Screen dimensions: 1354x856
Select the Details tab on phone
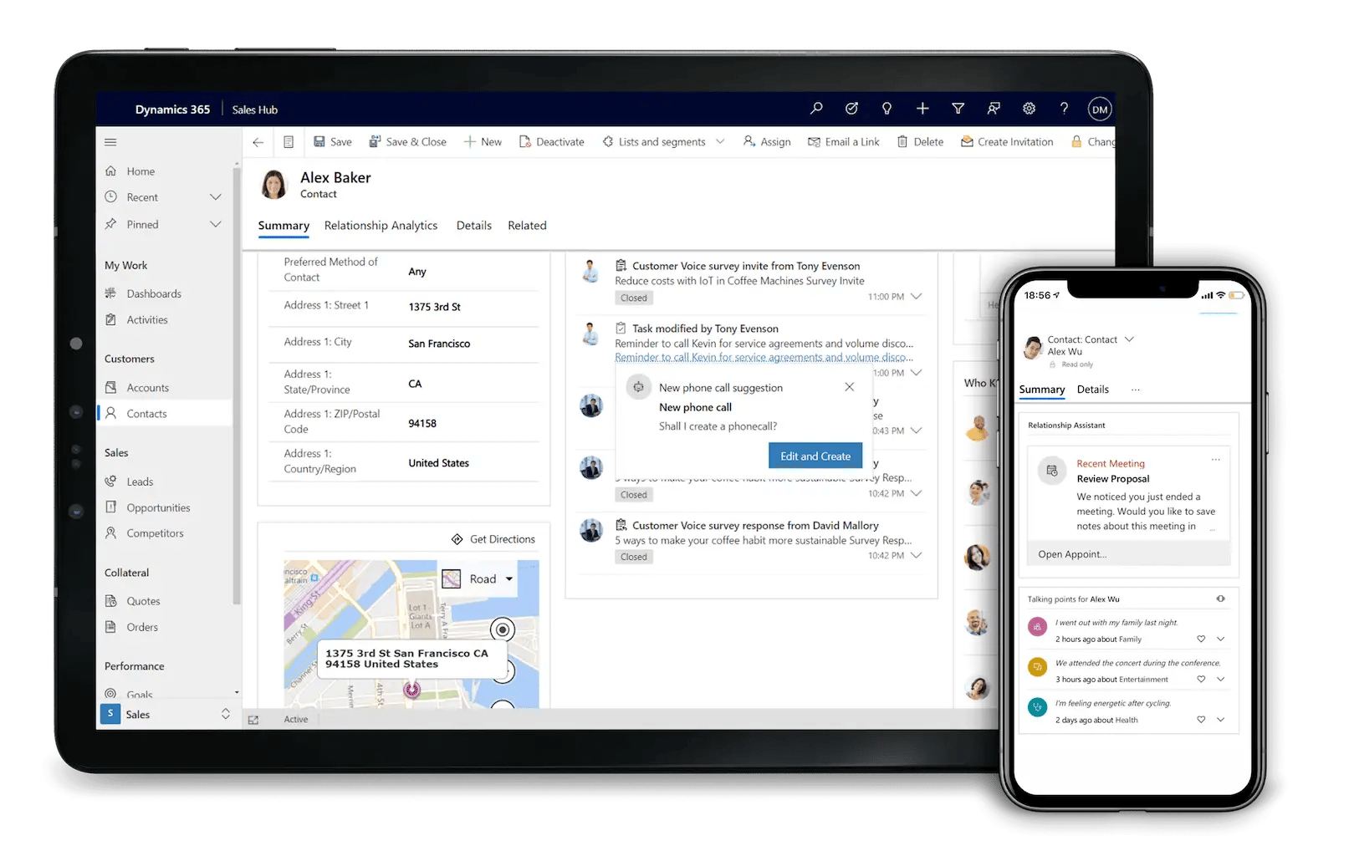[1092, 390]
